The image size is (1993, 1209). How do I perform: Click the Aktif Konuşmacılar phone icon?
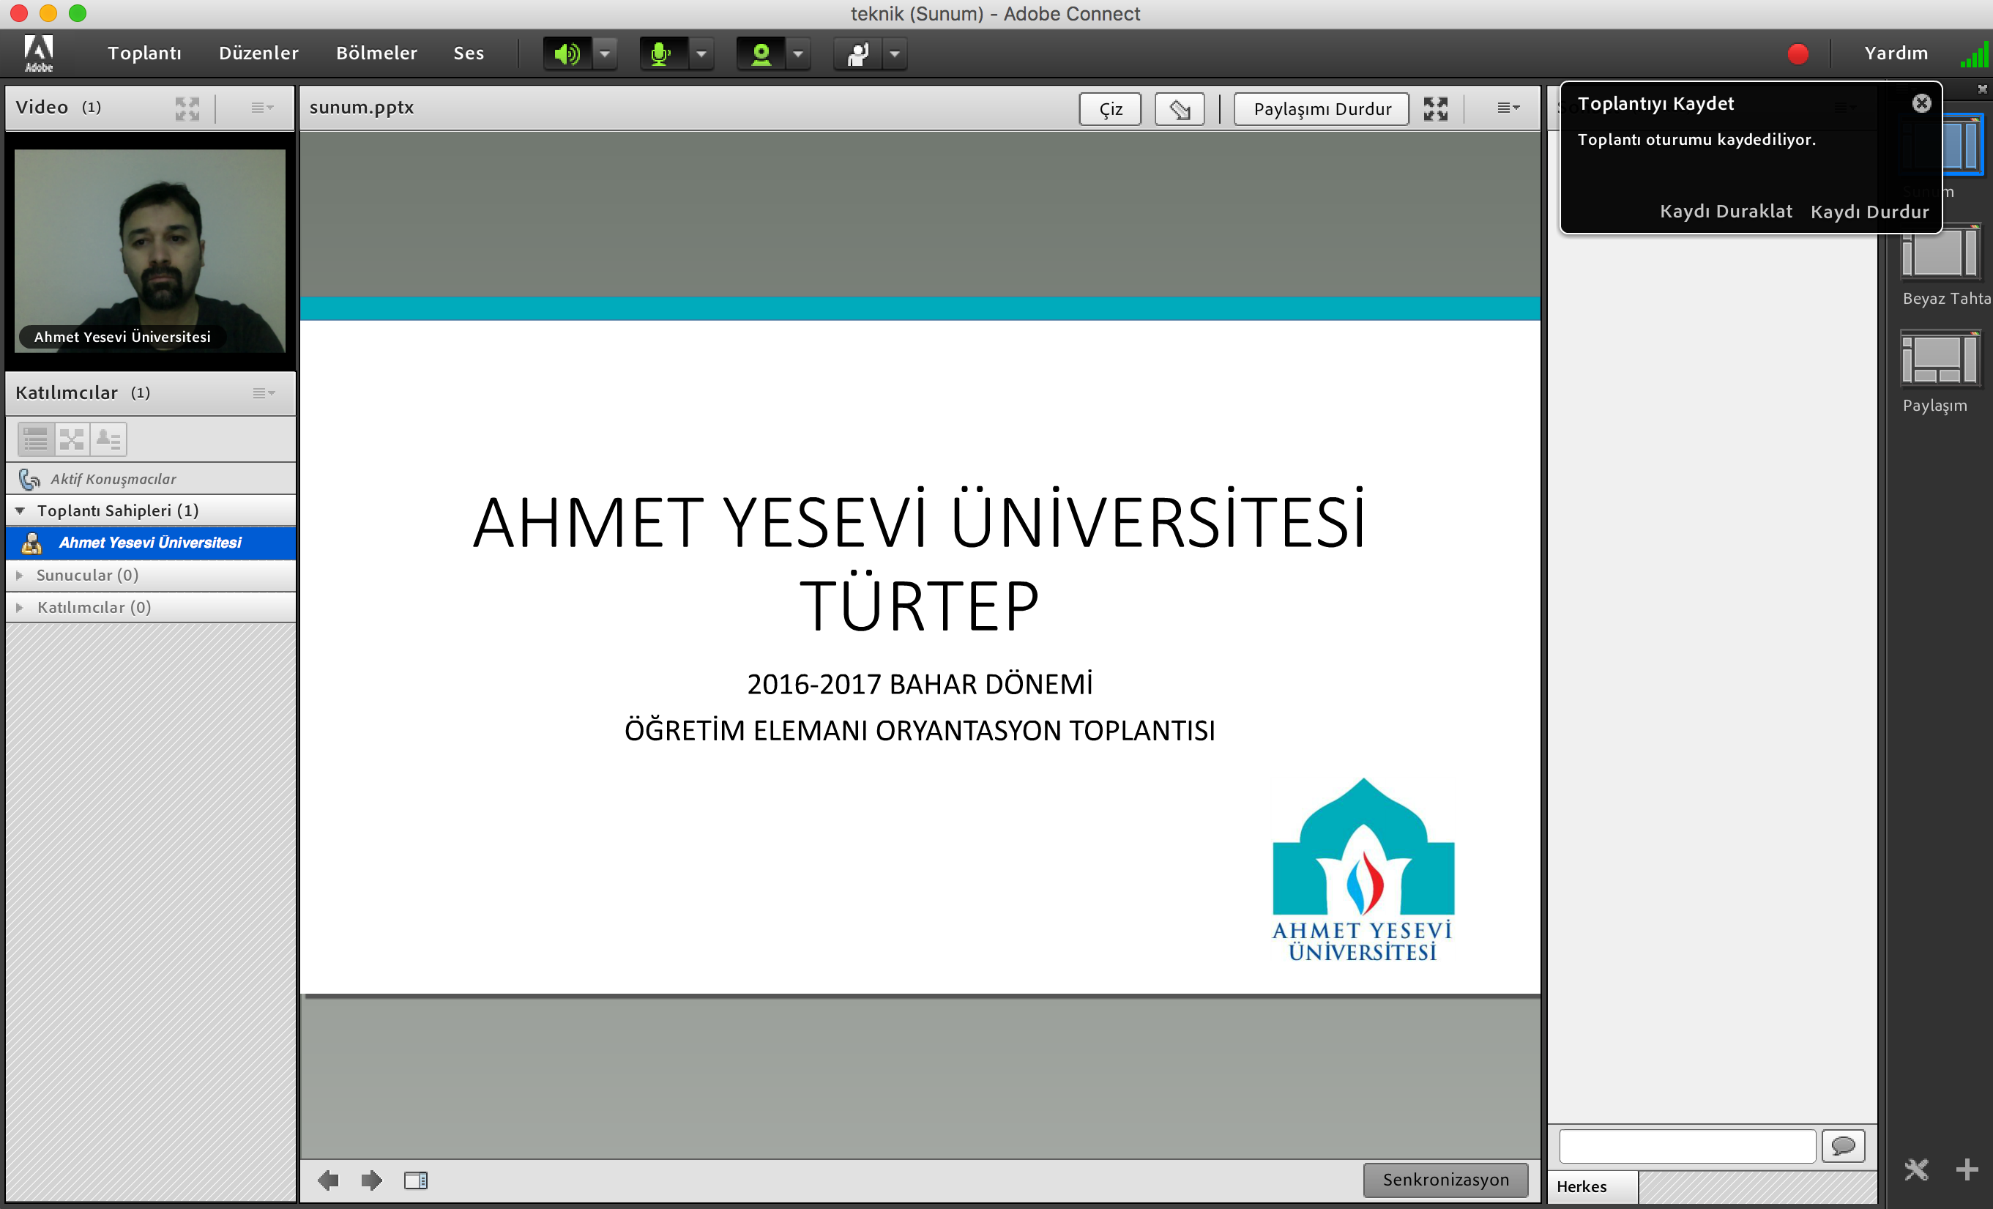pyautogui.click(x=29, y=480)
